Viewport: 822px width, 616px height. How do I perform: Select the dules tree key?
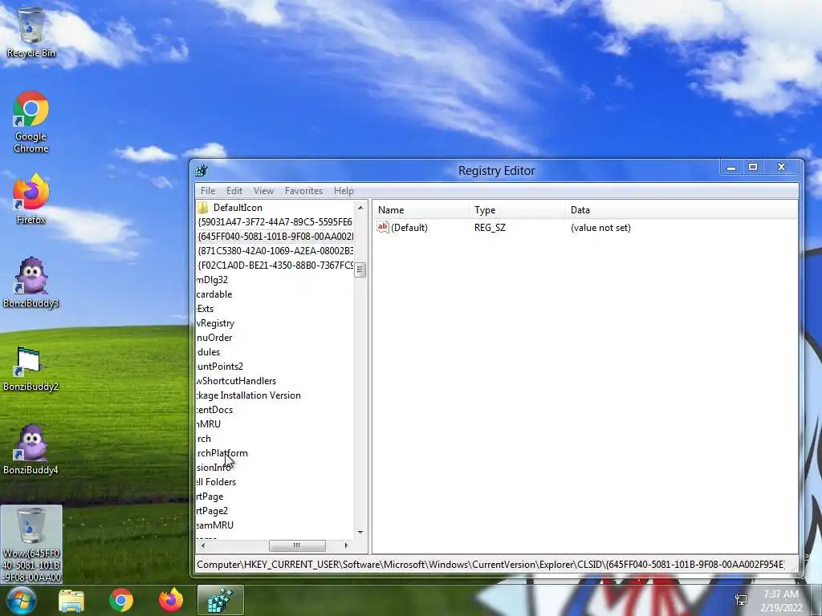(x=208, y=352)
